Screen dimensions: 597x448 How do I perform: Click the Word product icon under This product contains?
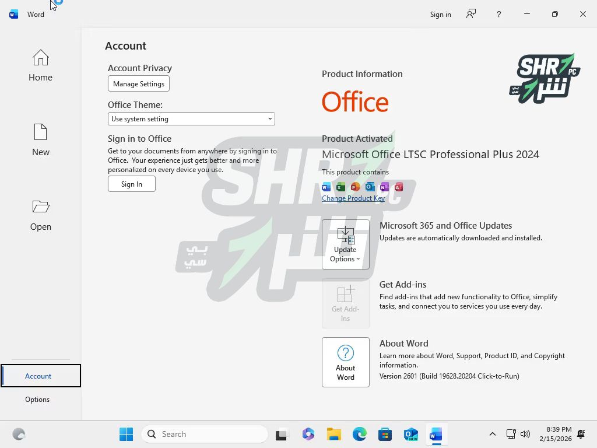click(x=326, y=187)
